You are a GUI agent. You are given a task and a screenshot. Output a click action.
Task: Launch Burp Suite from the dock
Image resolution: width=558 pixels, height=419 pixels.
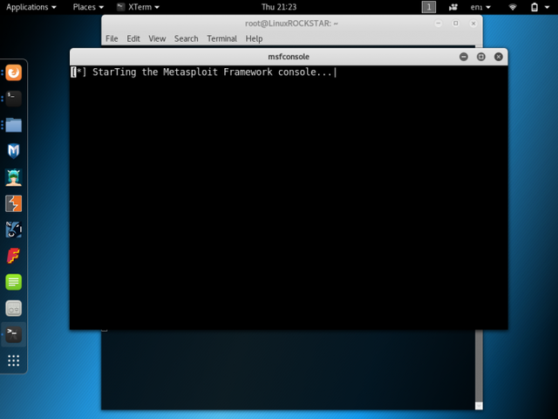tap(14, 203)
